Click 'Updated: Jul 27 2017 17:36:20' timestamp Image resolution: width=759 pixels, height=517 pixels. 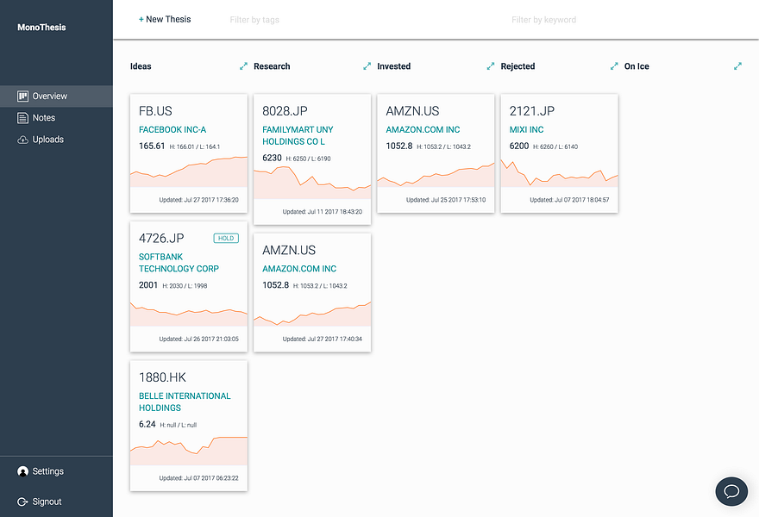[199, 200]
